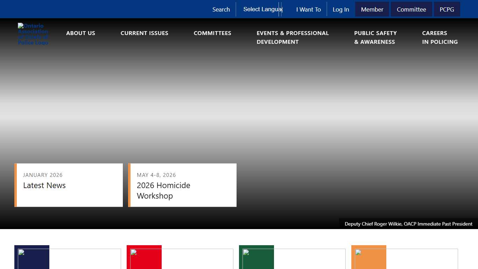Viewport: 478px width, 269px height.
Task: Click the orange tile icon
Action: pos(369,257)
